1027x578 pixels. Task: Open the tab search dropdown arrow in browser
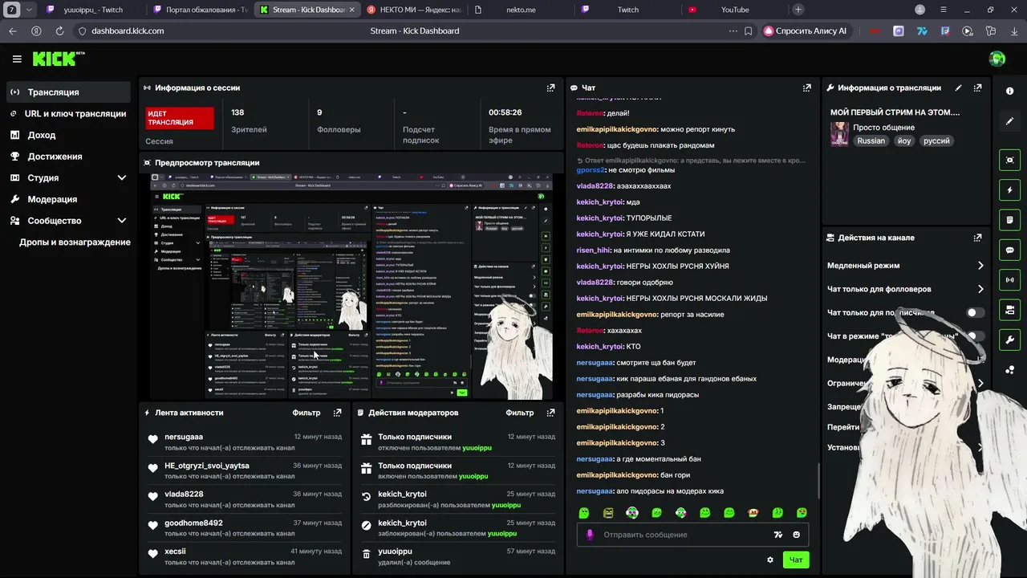click(29, 10)
